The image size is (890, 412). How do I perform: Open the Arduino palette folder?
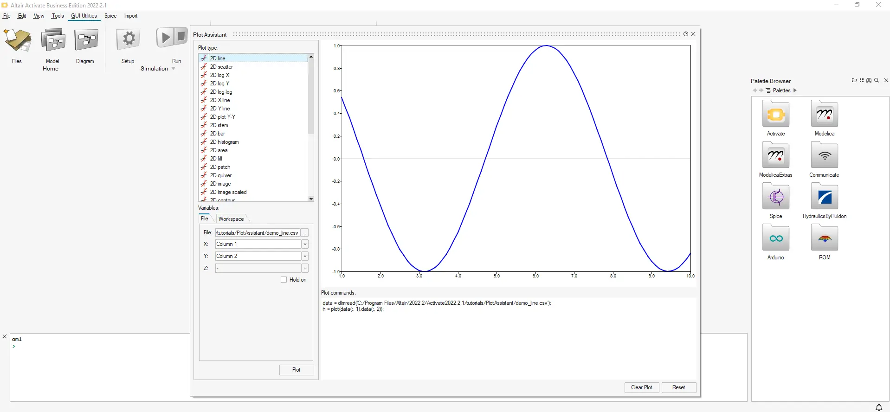pyautogui.click(x=775, y=238)
